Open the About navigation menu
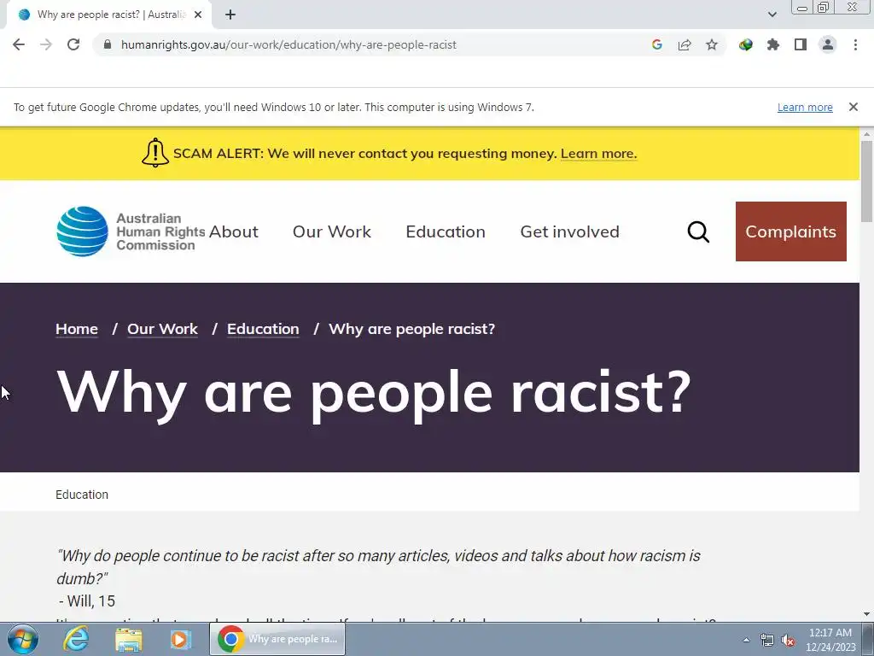 [x=234, y=231]
